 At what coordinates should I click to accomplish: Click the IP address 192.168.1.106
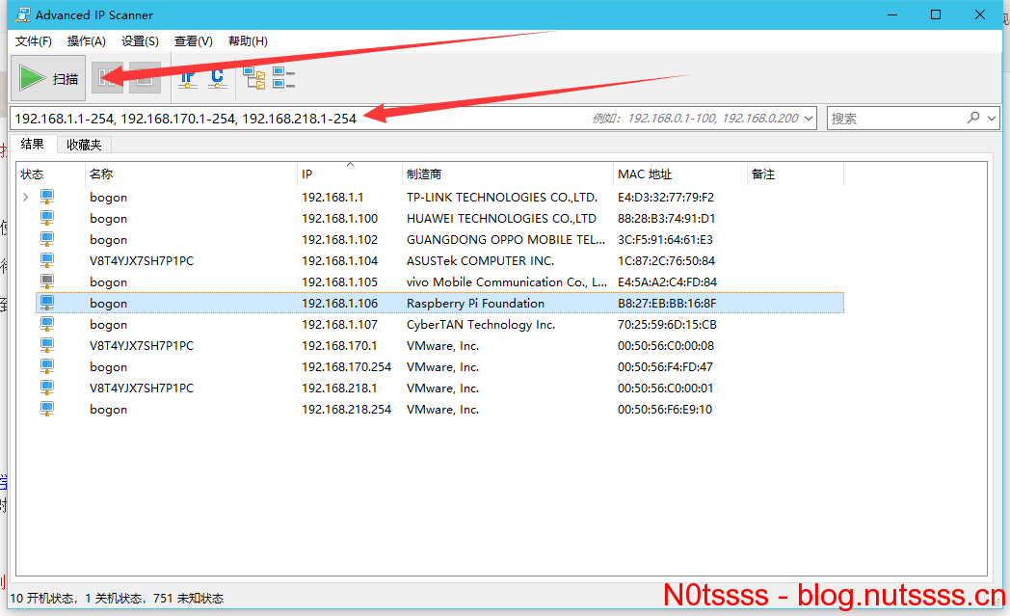(x=339, y=304)
